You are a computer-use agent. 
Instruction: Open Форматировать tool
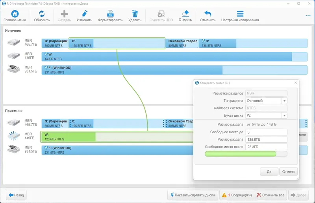tap(110, 14)
